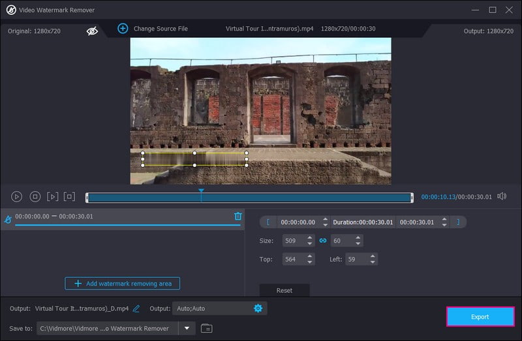Viewport: 522px width, 341px height.
Task: Stop the video playback
Action: [35, 196]
